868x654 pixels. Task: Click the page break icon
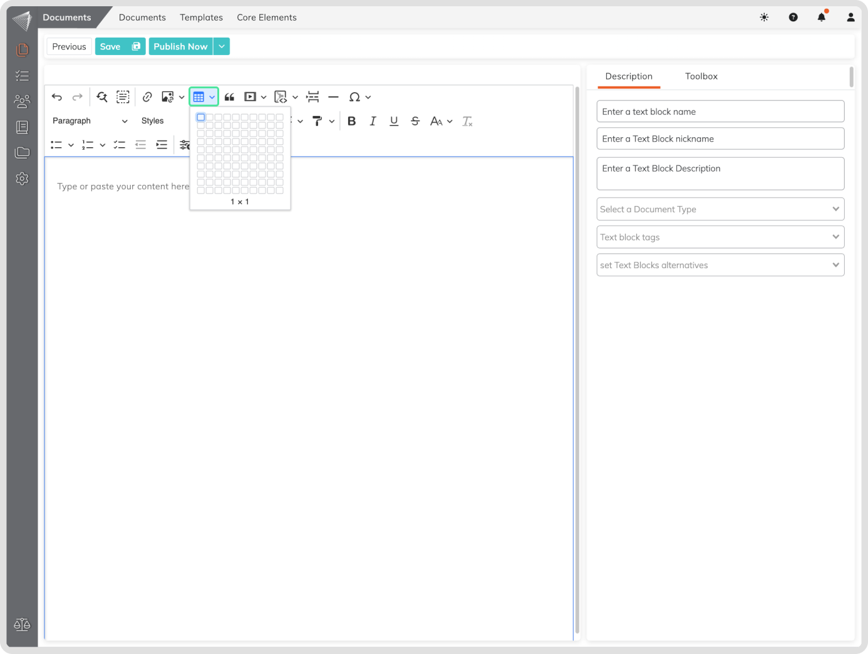coord(313,97)
